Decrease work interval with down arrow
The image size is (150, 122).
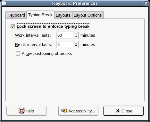click(x=76, y=37)
